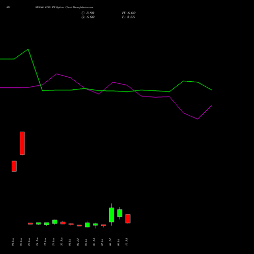Viewport: 254px width, 254px height.
Task: Click the low price value L: 3.55
Action: tap(129, 17)
